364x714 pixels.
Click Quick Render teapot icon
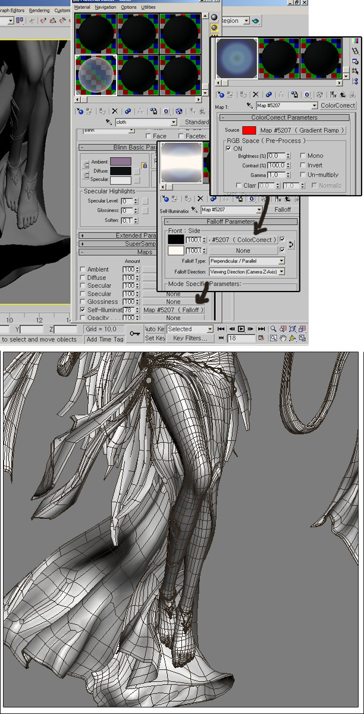coord(256,21)
